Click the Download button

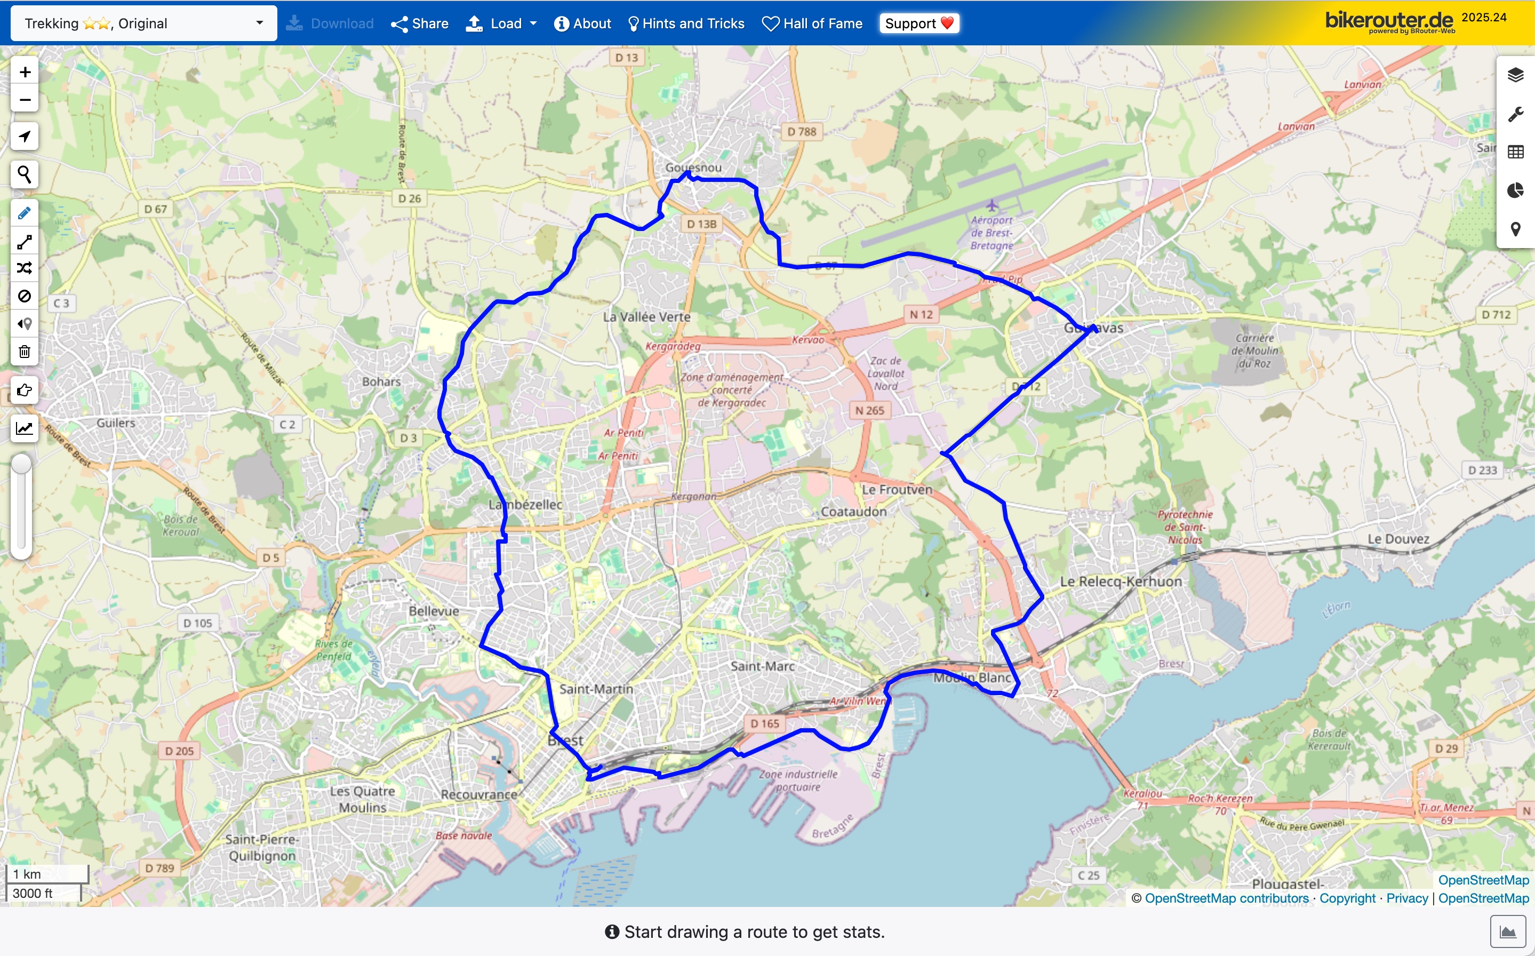click(329, 23)
